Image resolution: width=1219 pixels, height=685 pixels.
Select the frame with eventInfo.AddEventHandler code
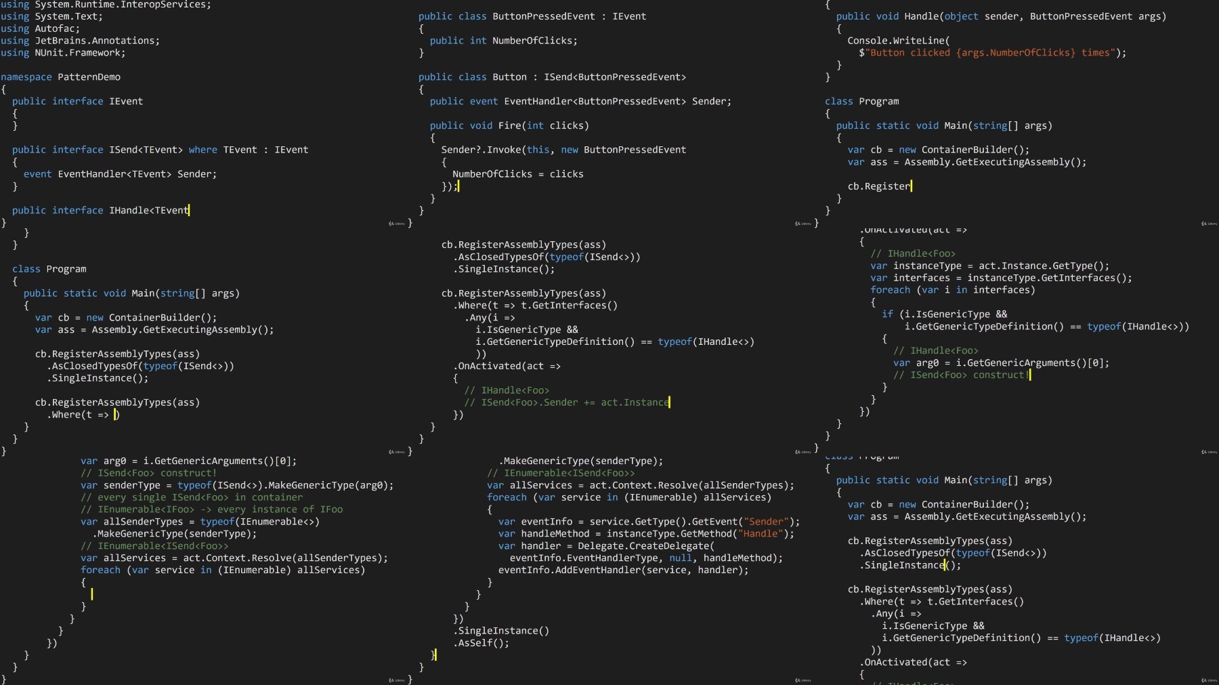[x=609, y=570]
